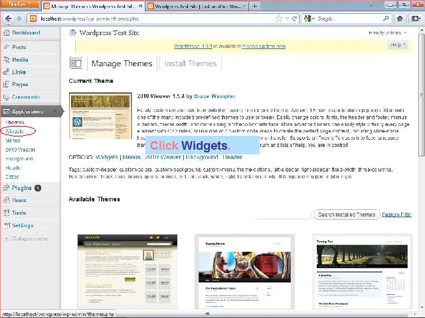425x318 pixels.
Task: Select Editor under Appearance submenu
Action: pyautogui.click(x=12, y=177)
